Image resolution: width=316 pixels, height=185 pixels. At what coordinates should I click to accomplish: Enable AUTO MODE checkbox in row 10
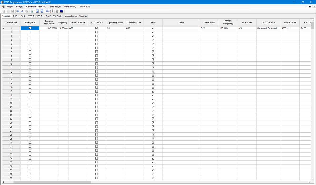tap(96, 64)
